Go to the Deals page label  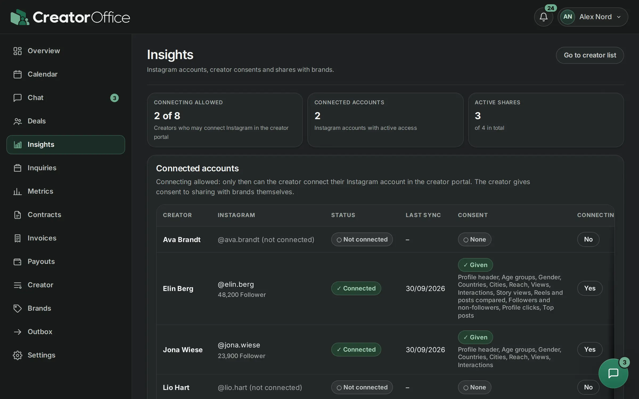(x=37, y=121)
